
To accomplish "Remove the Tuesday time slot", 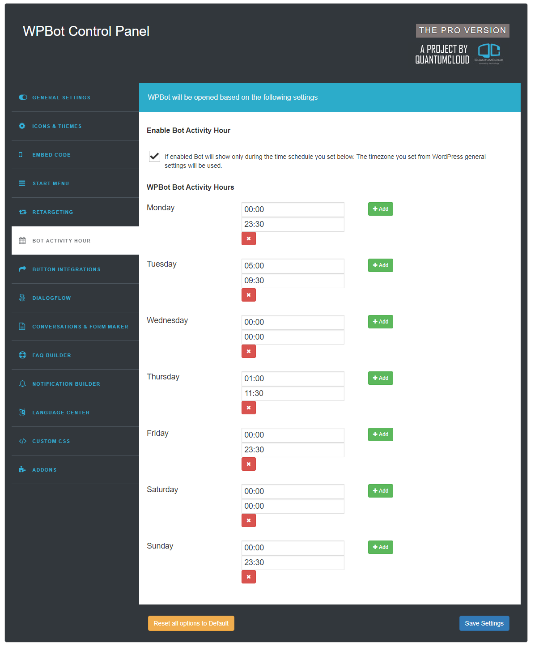I will click(x=249, y=295).
